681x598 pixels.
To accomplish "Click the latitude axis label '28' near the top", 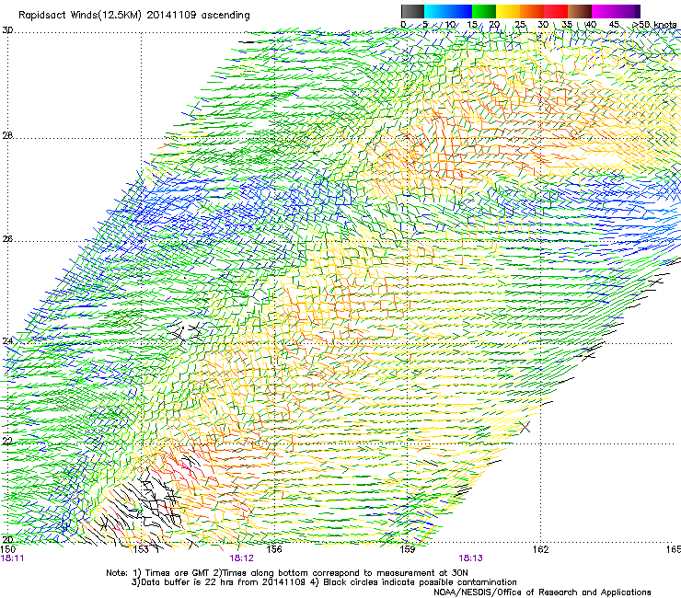I will click(x=7, y=136).
